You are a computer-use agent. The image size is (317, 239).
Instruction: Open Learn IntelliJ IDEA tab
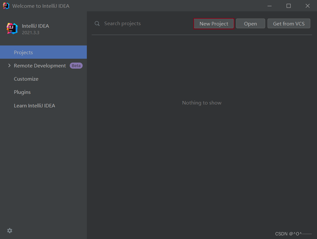(43, 105)
